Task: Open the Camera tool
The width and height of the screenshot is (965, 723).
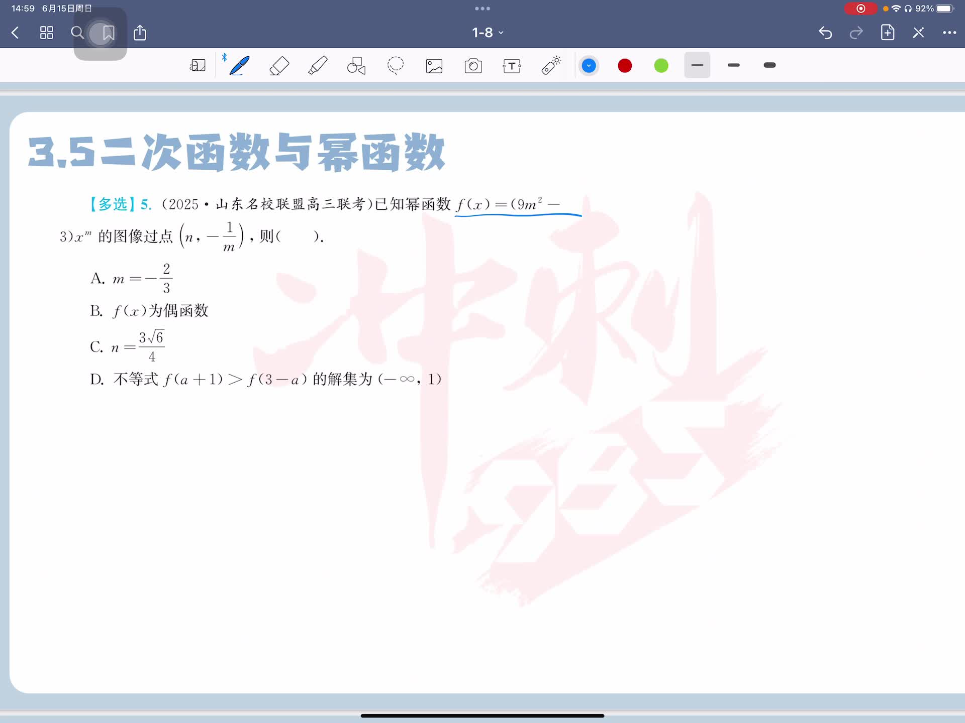Action: pos(473,66)
